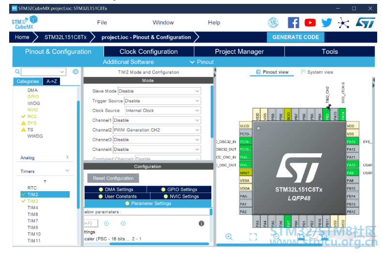Open the Trigger Source dropdown

coord(162,101)
